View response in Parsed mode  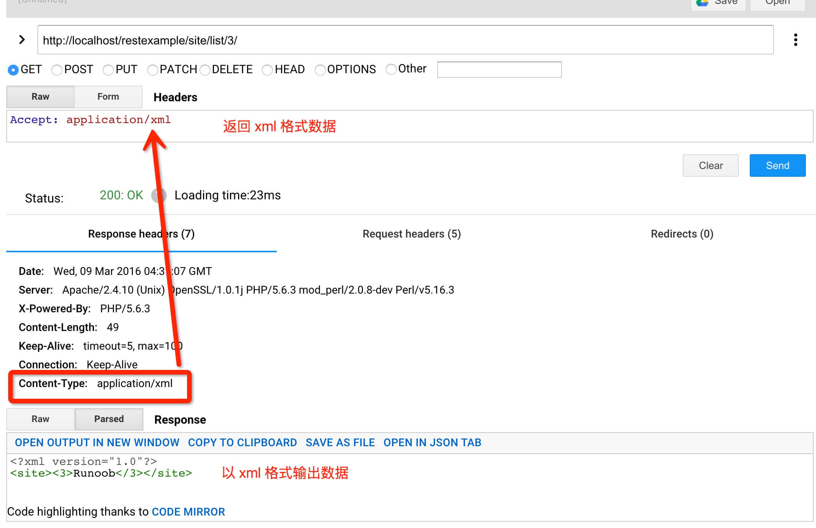[x=109, y=419]
